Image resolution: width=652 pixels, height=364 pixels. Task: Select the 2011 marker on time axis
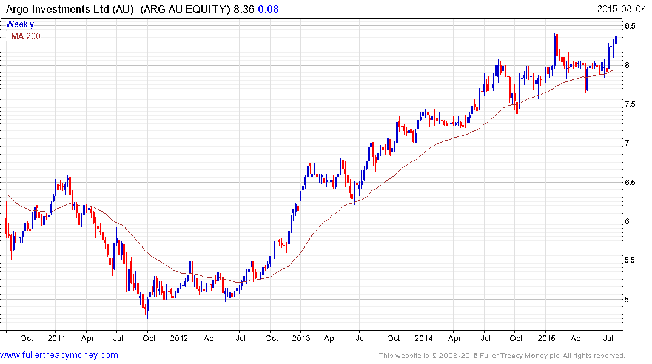tap(56, 338)
